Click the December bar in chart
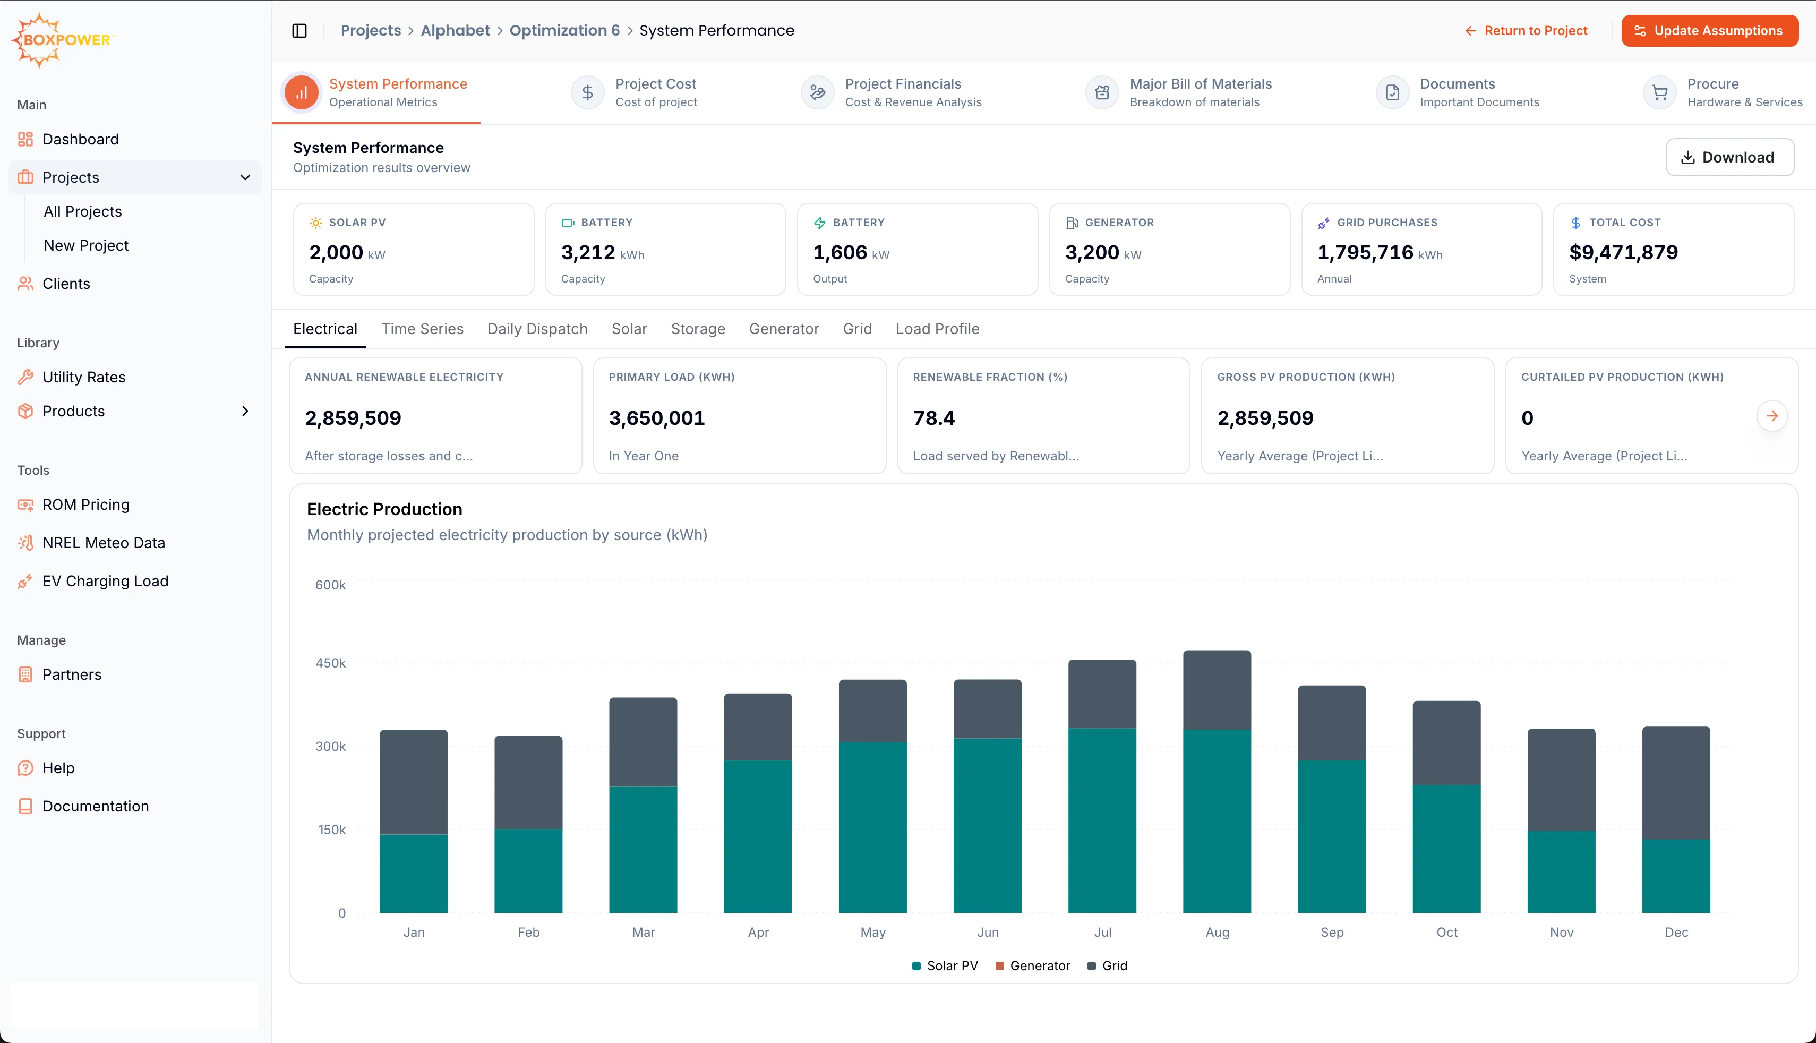The height and width of the screenshot is (1043, 1816). coord(1676,820)
